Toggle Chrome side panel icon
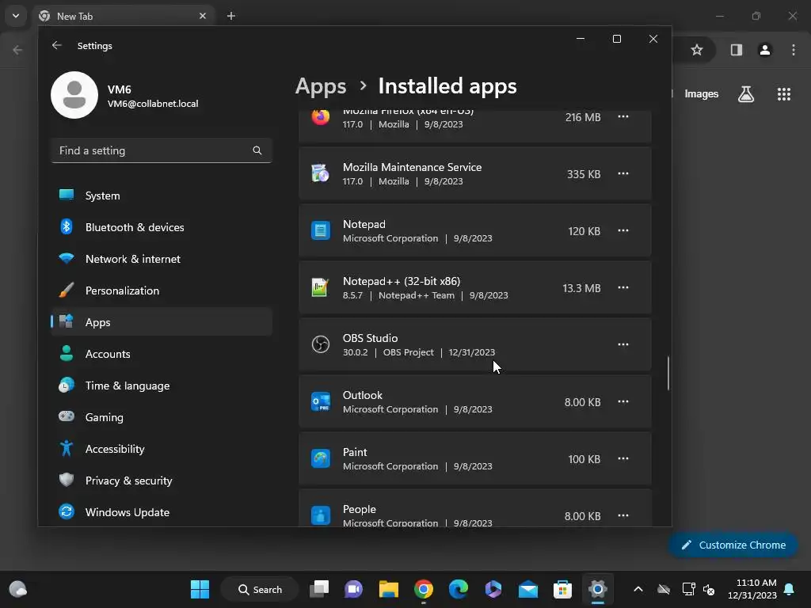811x608 pixels. click(x=737, y=50)
